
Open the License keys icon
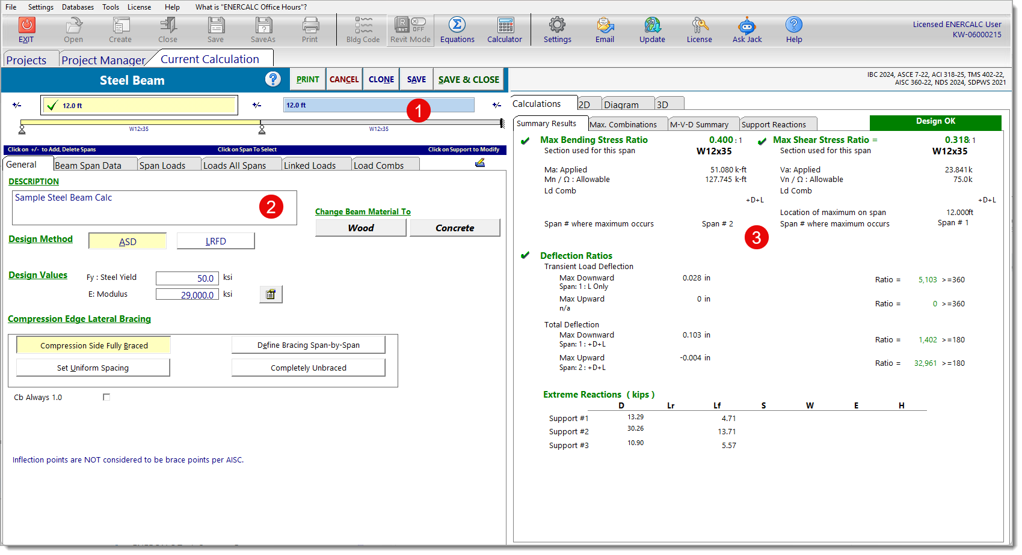pyautogui.click(x=700, y=25)
